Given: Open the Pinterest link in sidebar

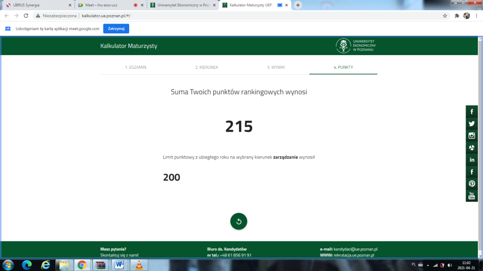Looking at the screenshot, I should (x=472, y=184).
